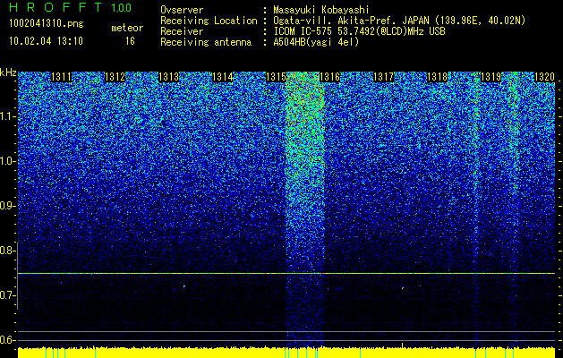Click the 1312 time marker

click(115, 77)
